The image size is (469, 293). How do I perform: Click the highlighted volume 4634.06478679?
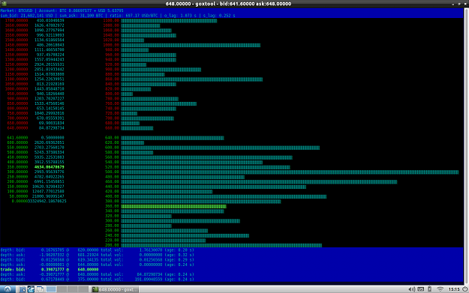point(49,167)
